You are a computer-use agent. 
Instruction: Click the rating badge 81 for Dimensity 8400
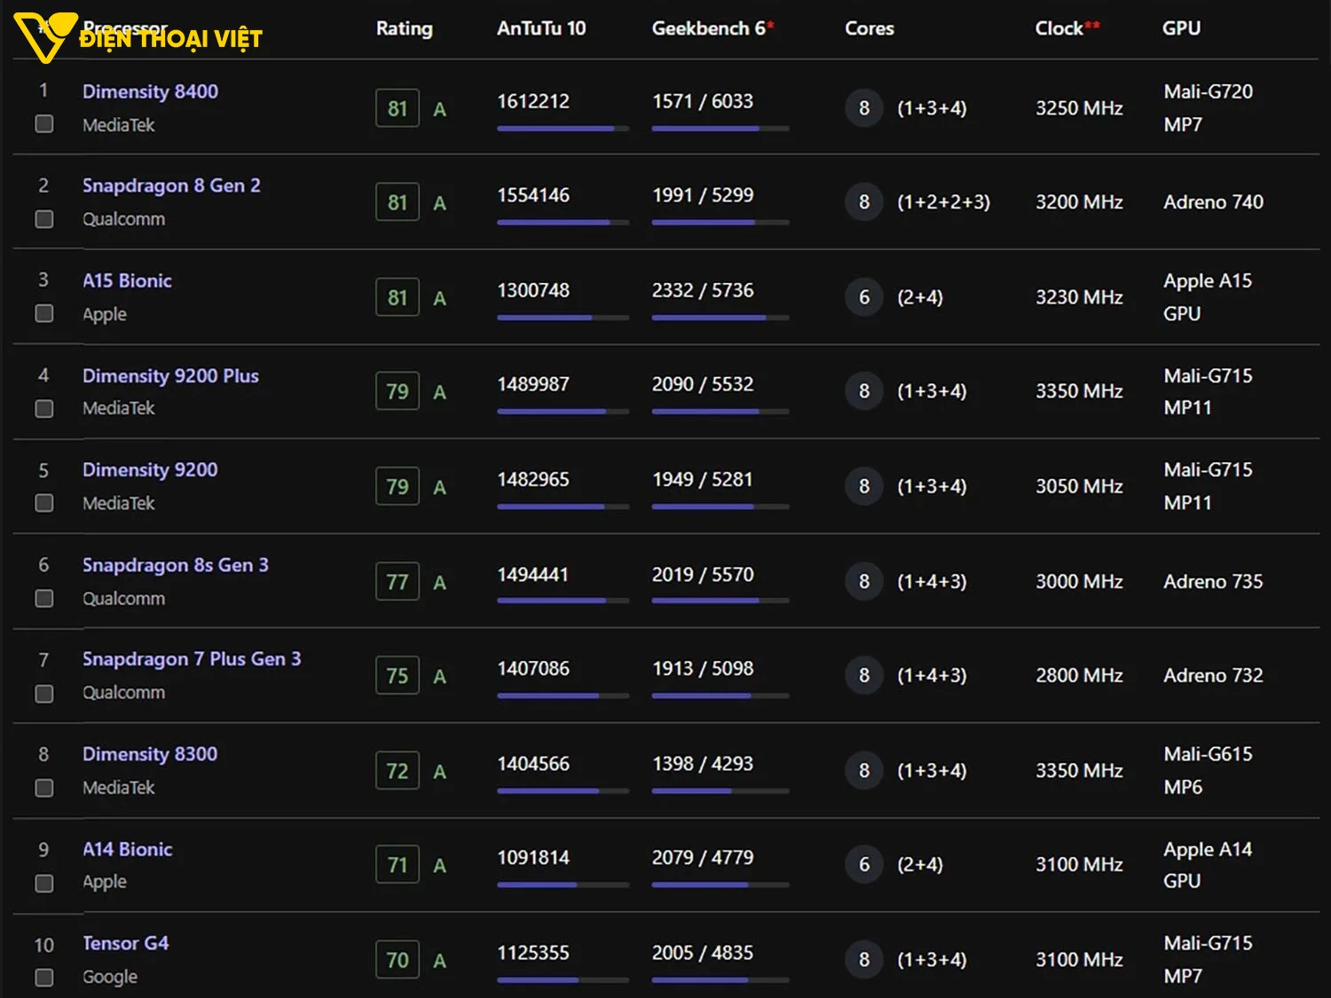397,108
